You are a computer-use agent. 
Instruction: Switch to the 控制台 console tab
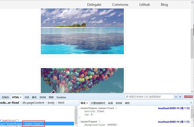click(5, 97)
